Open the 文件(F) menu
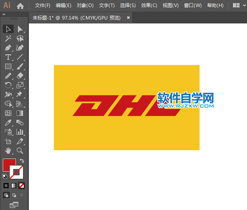Viewport: 247px width, 210px height. pyautogui.click(x=43, y=5)
